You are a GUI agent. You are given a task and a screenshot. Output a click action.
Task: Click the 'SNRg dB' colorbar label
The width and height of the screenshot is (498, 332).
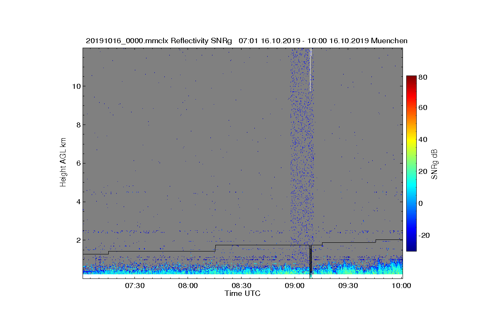point(435,164)
